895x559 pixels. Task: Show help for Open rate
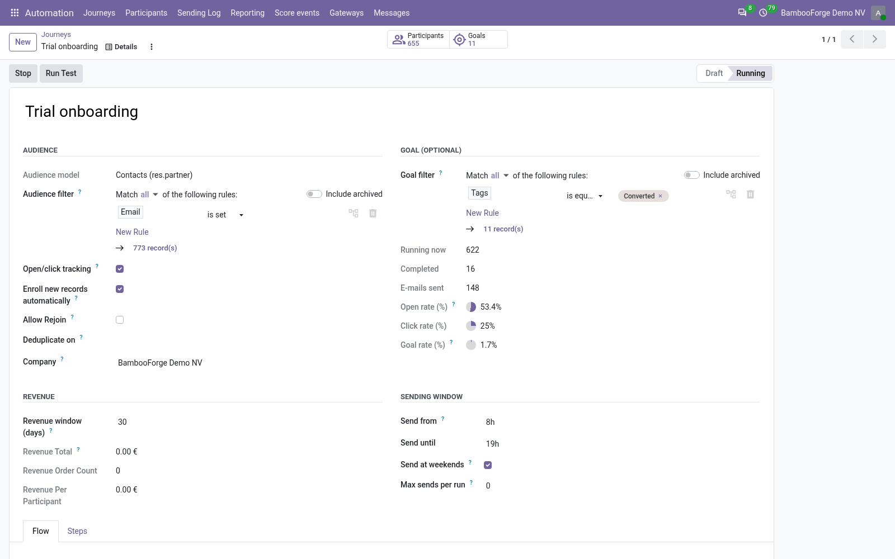pos(454,304)
